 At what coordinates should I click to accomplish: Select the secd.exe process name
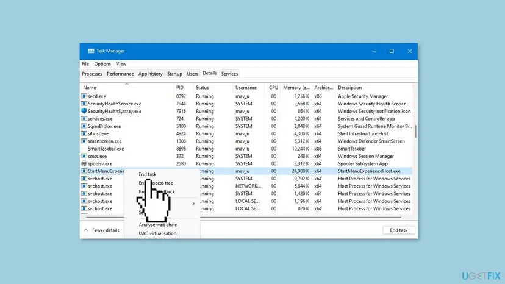coord(96,96)
